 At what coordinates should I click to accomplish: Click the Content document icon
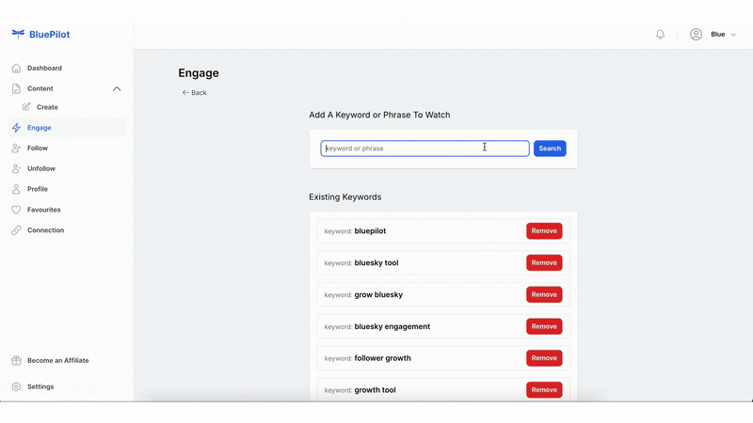pos(16,88)
